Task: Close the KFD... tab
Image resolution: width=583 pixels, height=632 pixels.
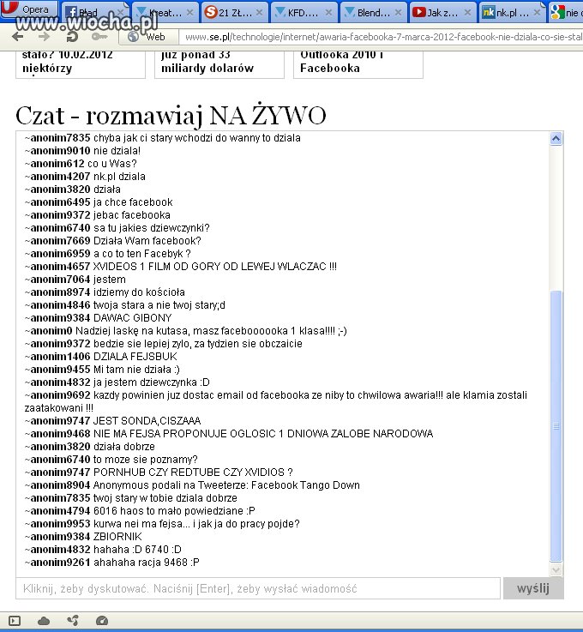Action: pos(328,13)
